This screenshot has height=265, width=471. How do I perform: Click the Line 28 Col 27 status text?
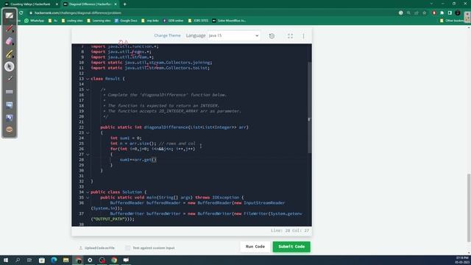tap(290, 230)
